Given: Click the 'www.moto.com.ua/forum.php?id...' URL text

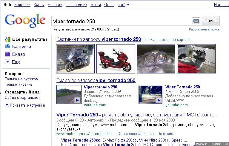Looking at the screenshot, I should (x=86, y=133).
